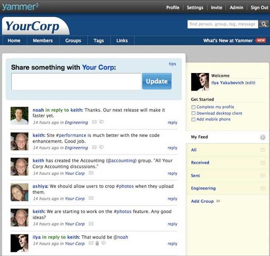Select the Engineering feed
The image size is (270, 256).
coord(203,188)
